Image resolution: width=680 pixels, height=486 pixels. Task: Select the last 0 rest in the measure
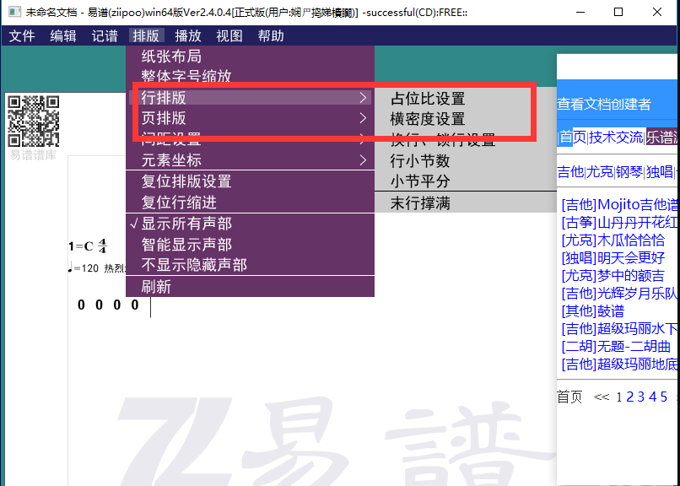pos(135,305)
